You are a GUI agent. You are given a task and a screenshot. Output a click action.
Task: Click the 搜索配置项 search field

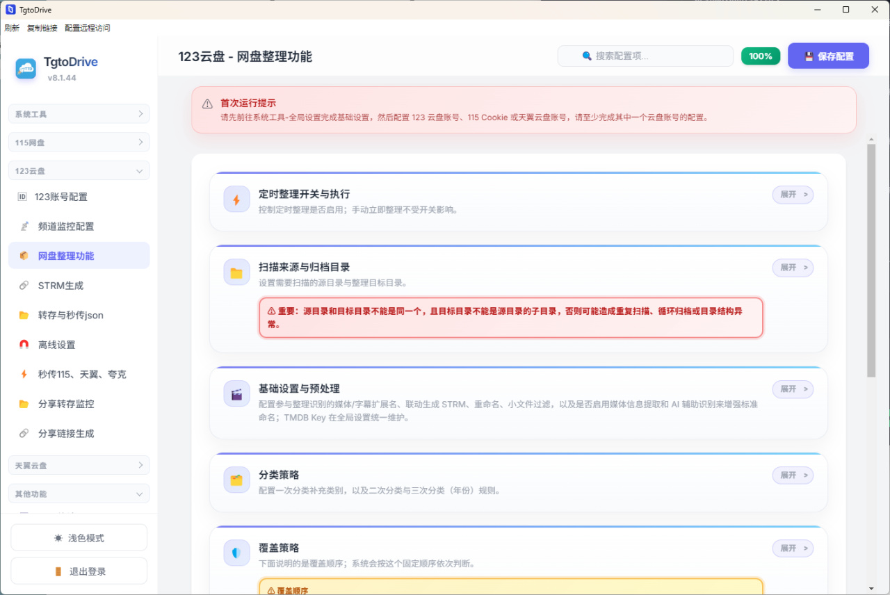pos(645,56)
